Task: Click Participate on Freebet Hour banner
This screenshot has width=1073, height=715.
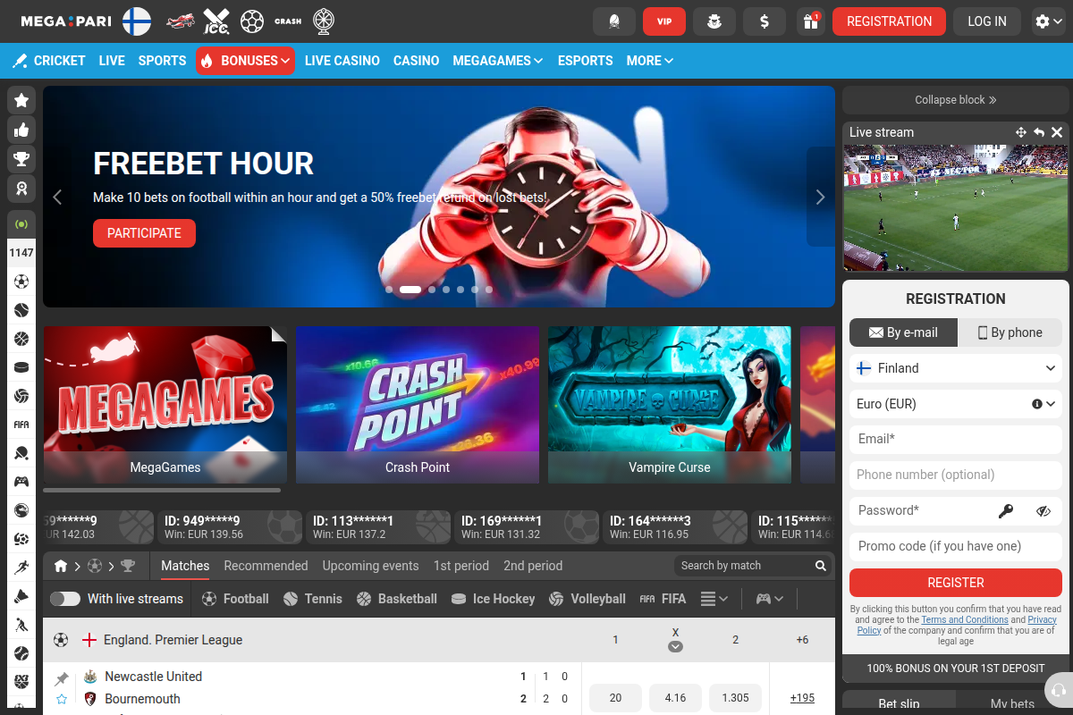Action: 144,233
